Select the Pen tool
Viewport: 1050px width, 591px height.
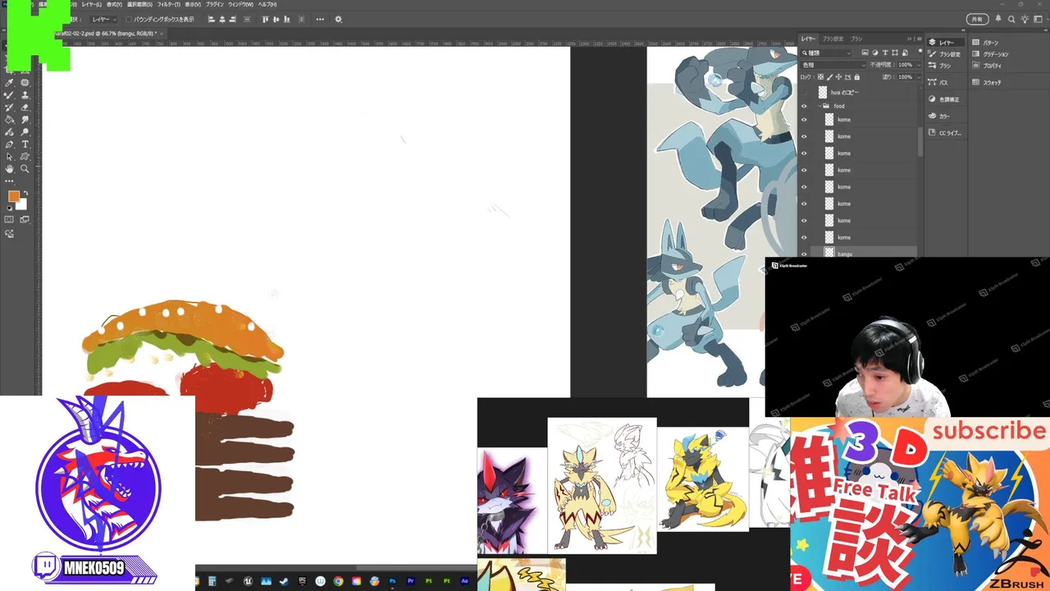(x=9, y=144)
